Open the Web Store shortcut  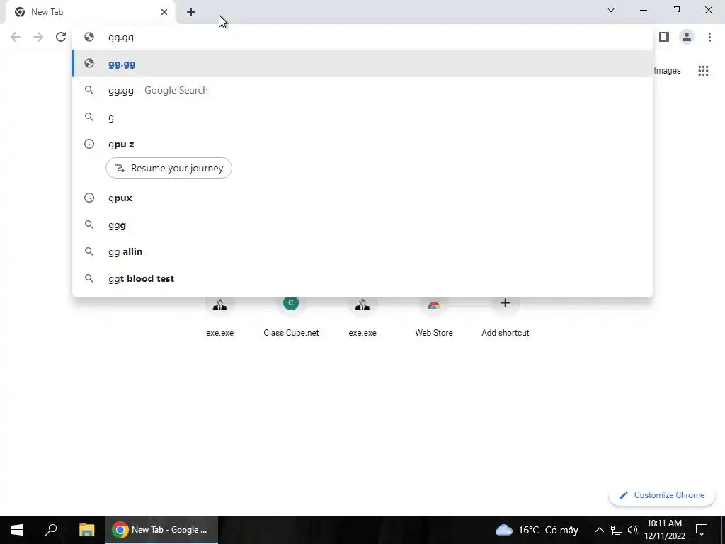[434, 317]
